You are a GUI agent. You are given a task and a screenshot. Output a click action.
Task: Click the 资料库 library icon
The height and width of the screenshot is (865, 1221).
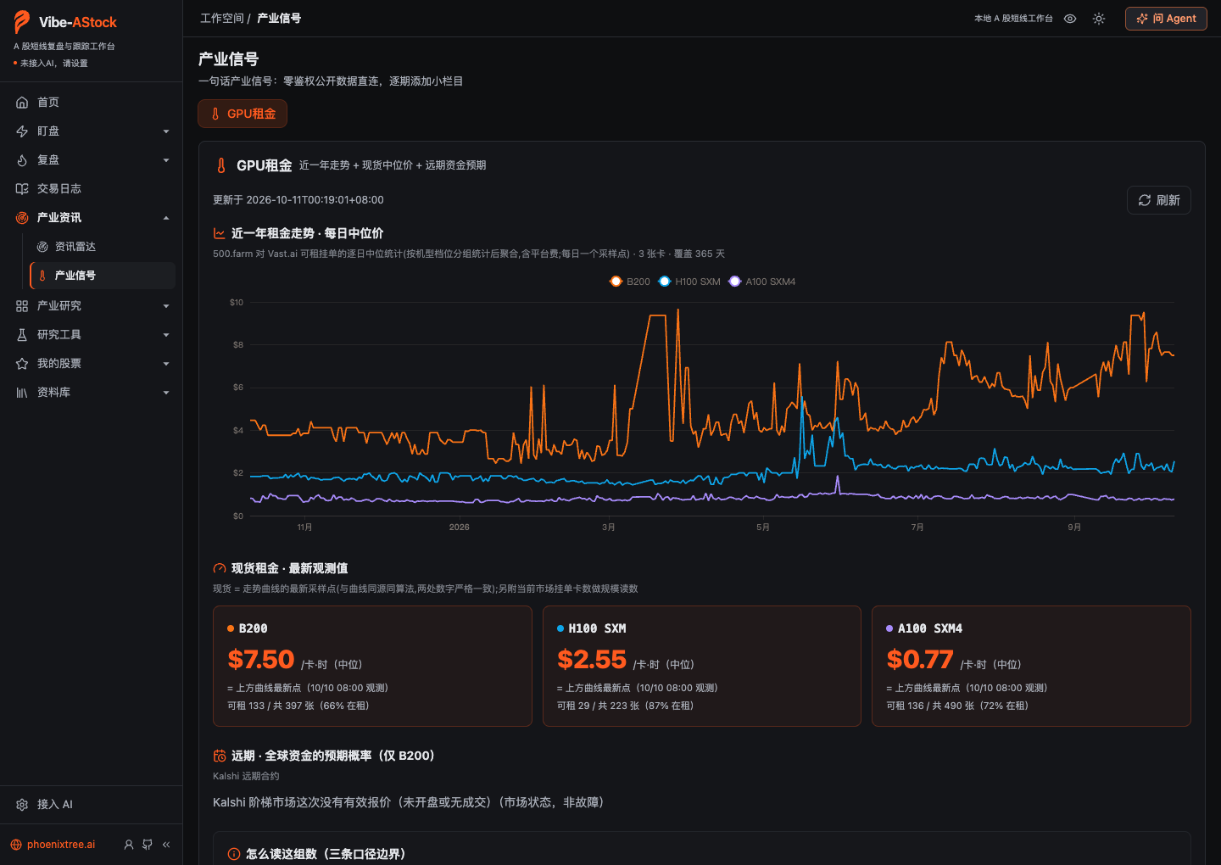[x=22, y=393]
